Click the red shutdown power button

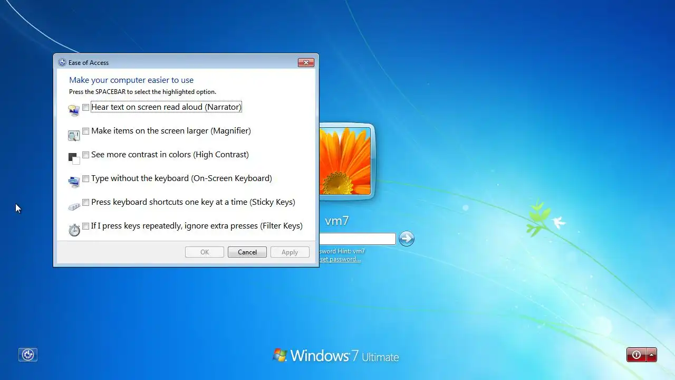click(636, 355)
